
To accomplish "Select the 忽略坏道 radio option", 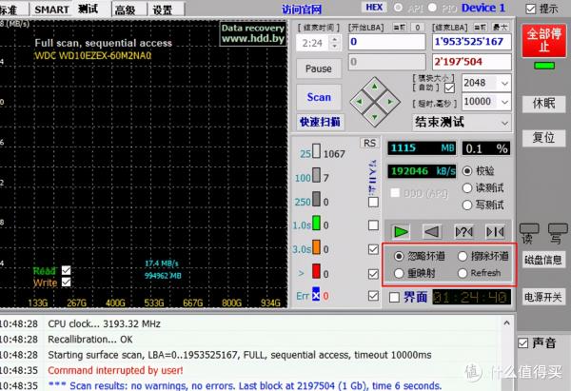I will (x=400, y=256).
